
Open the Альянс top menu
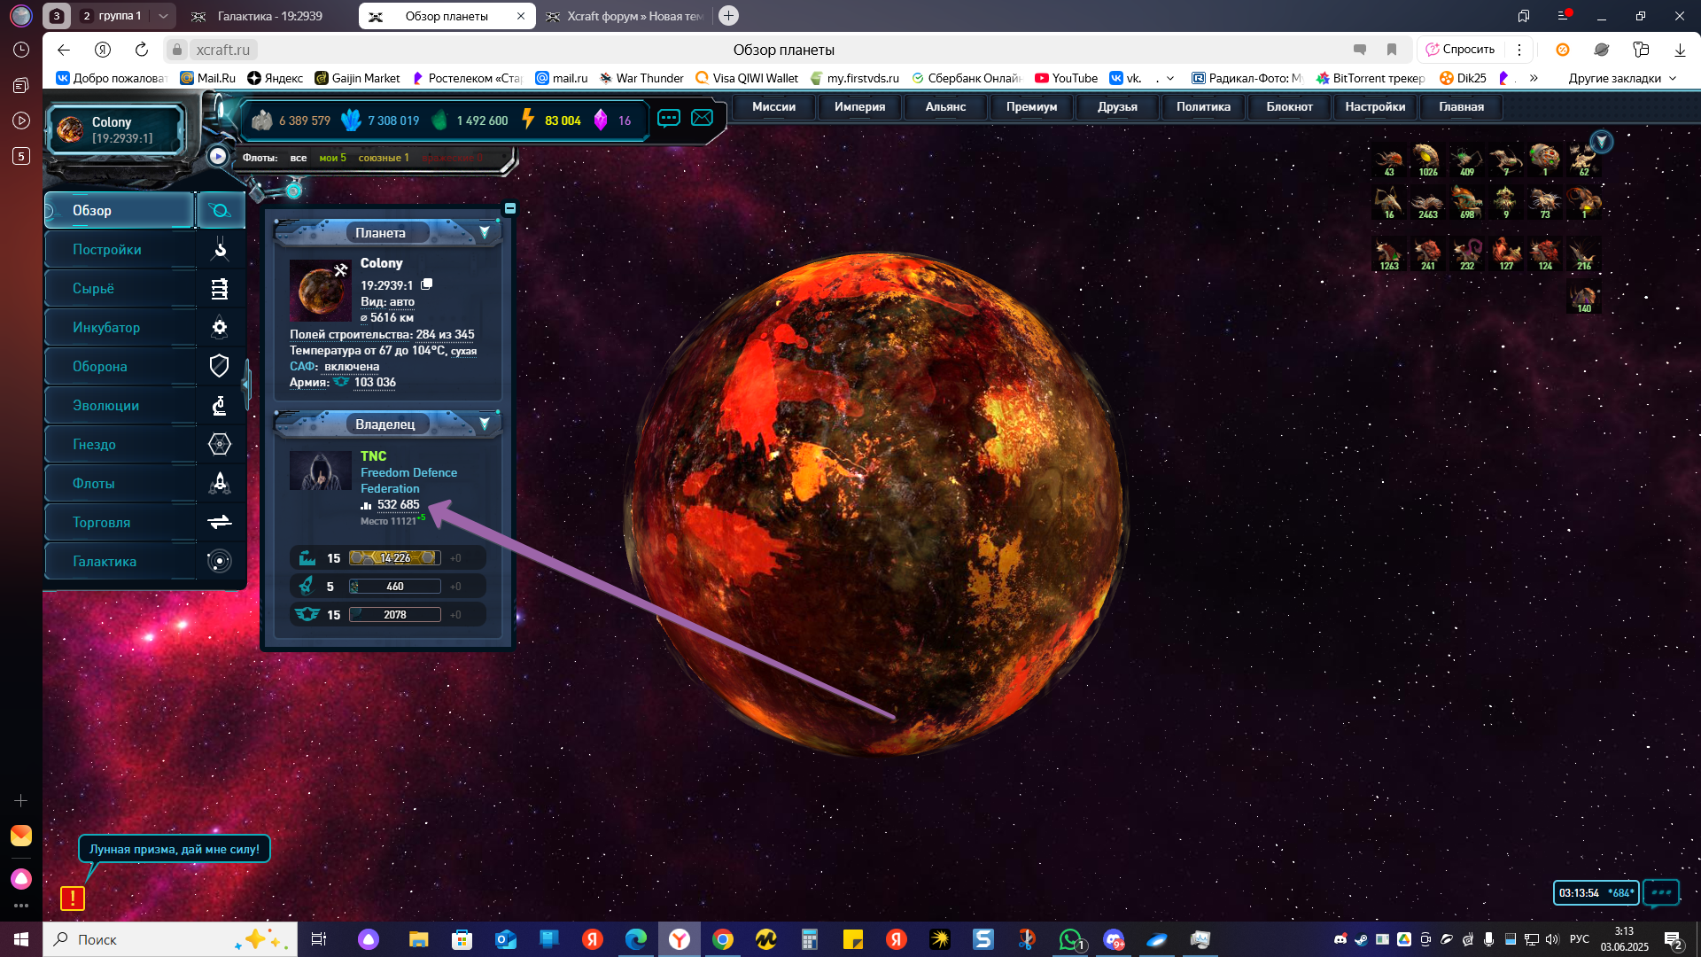pos(945,106)
